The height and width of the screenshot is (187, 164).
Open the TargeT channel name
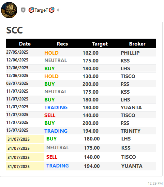pos(41,10)
